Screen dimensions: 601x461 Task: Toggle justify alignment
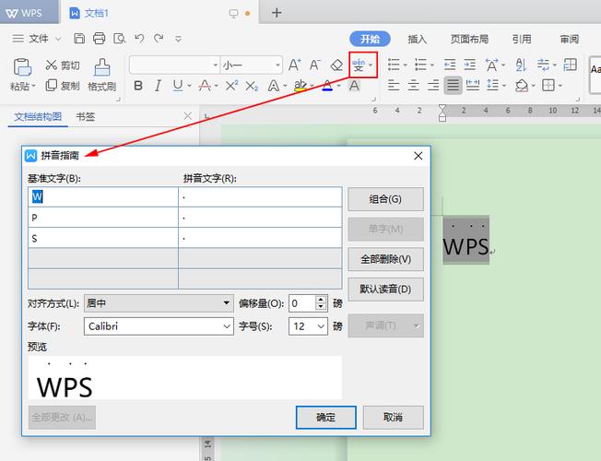click(x=453, y=85)
